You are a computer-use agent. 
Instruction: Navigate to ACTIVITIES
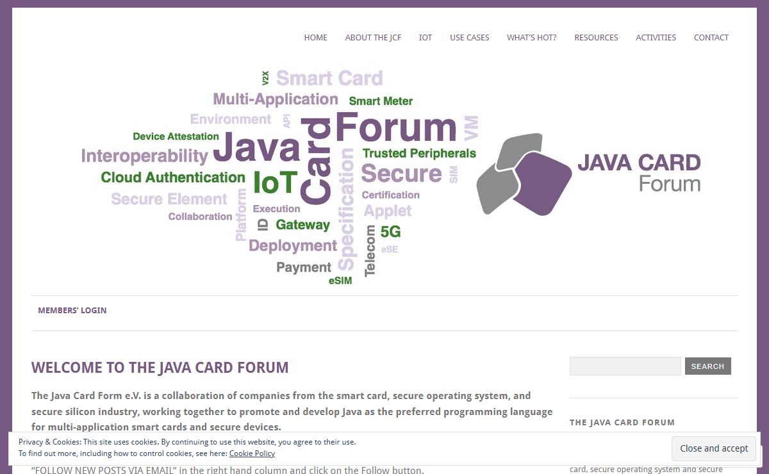[x=656, y=38]
